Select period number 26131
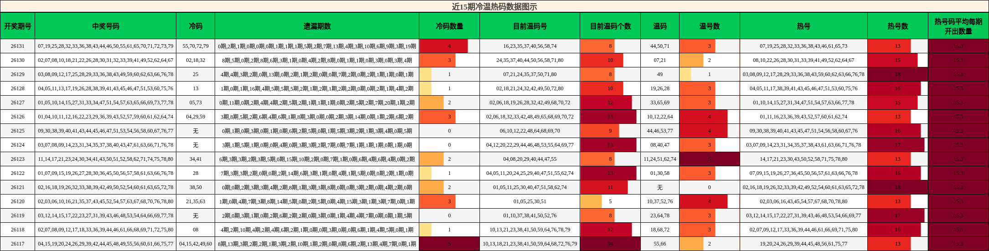Viewport: 989px width, 251px height. (x=17, y=46)
